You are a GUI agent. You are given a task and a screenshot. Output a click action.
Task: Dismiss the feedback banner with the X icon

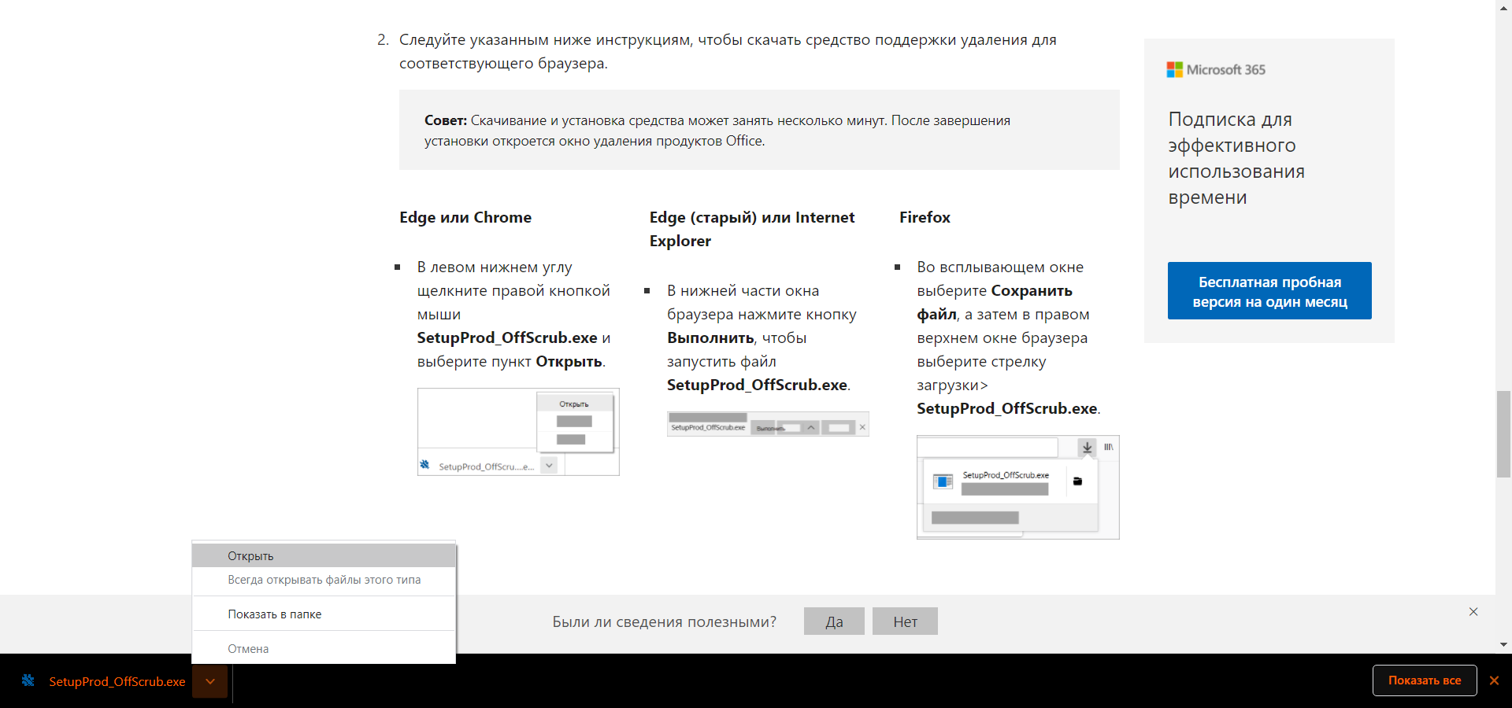[1473, 611]
